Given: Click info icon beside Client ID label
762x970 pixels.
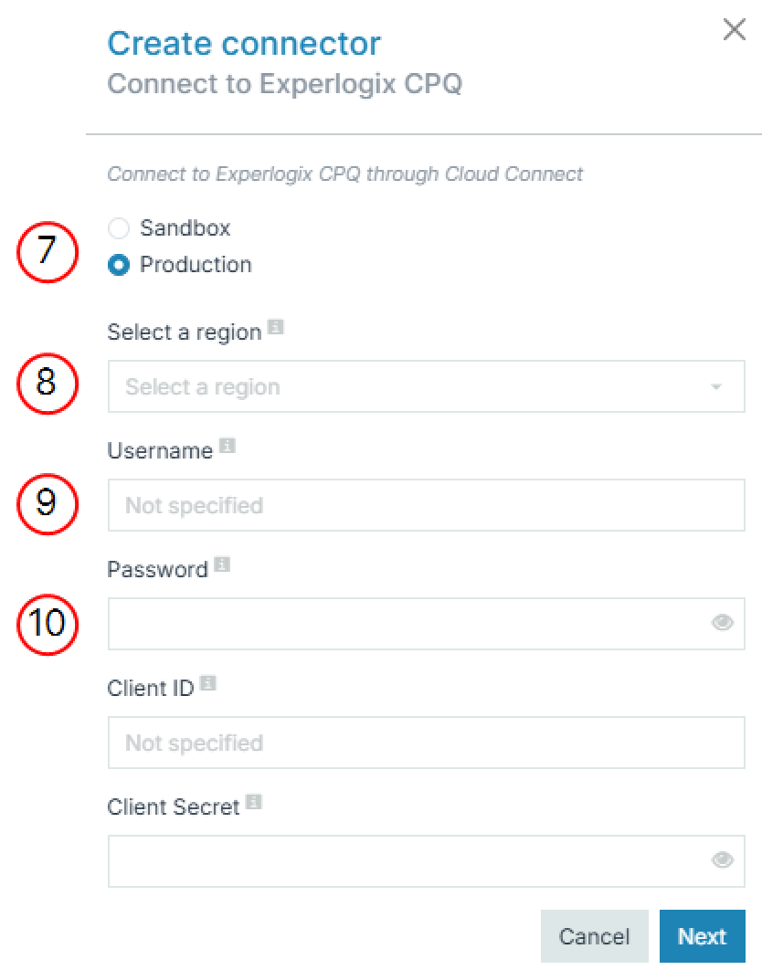Looking at the screenshot, I should [x=207, y=683].
